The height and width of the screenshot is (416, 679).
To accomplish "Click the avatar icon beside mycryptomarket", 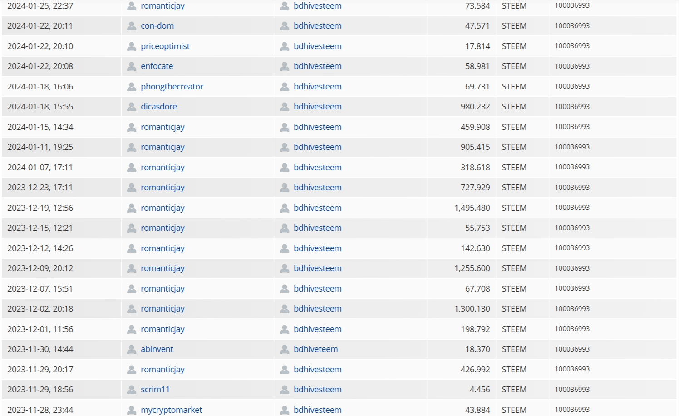I will 132,410.
